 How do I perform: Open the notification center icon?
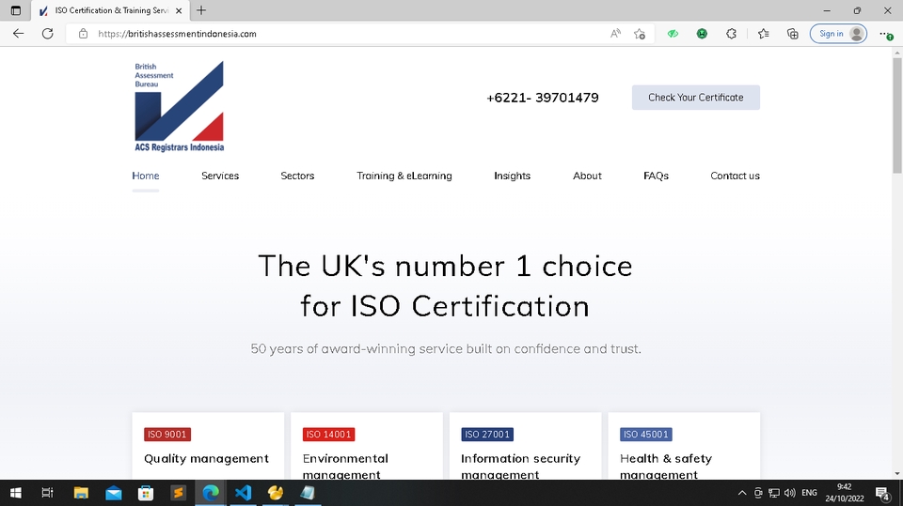coord(882,494)
